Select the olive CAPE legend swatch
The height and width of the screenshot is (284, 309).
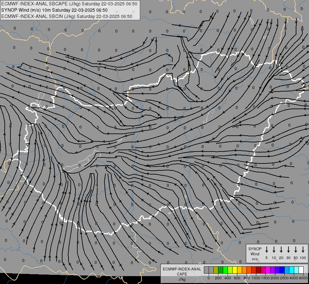216,270
